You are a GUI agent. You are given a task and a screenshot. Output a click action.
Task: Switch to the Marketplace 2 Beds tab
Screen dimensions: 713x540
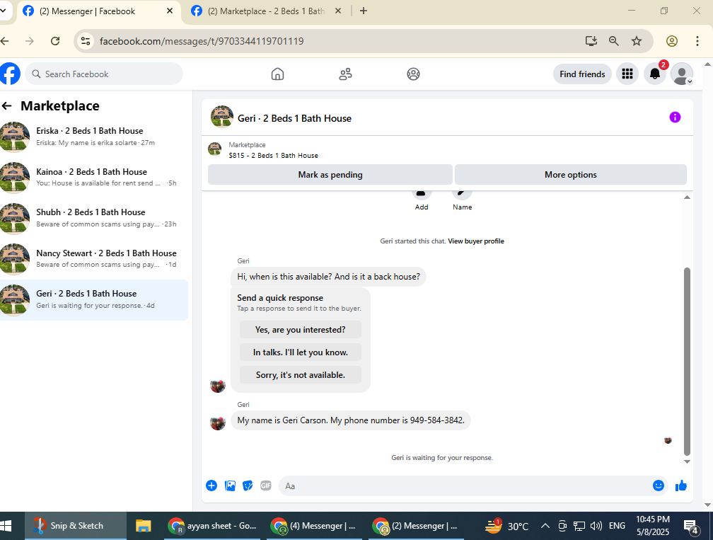pyautogui.click(x=266, y=11)
